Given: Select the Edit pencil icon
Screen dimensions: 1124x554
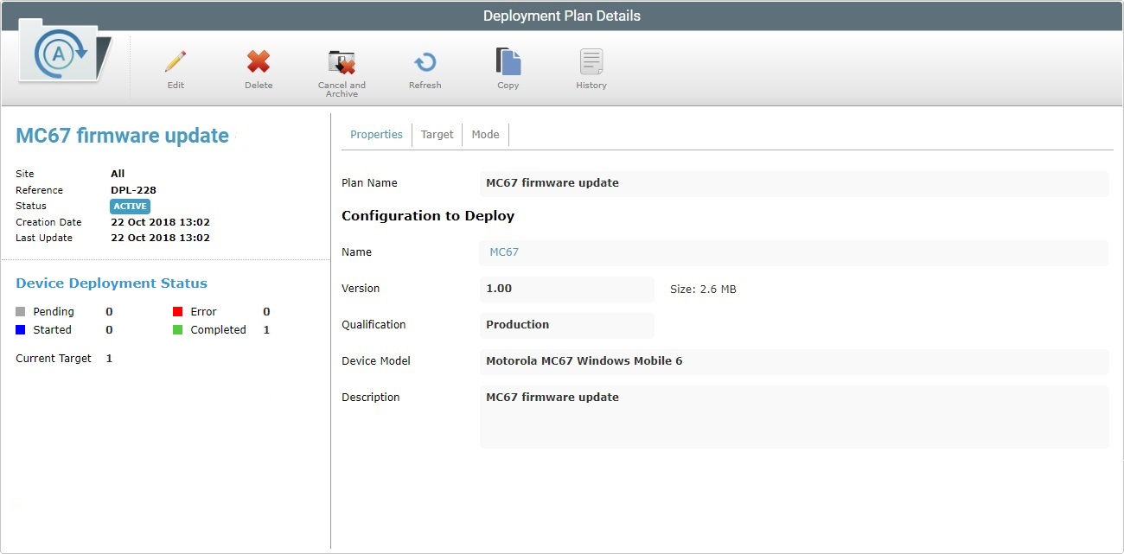Looking at the screenshot, I should 176,62.
